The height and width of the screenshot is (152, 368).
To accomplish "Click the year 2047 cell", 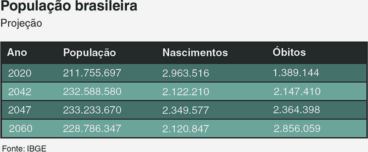I will click(x=20, y=110).
